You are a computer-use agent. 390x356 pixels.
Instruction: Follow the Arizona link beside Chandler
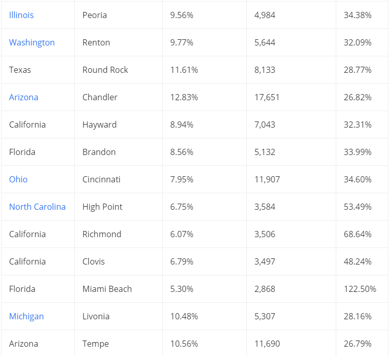pos(23,97)
